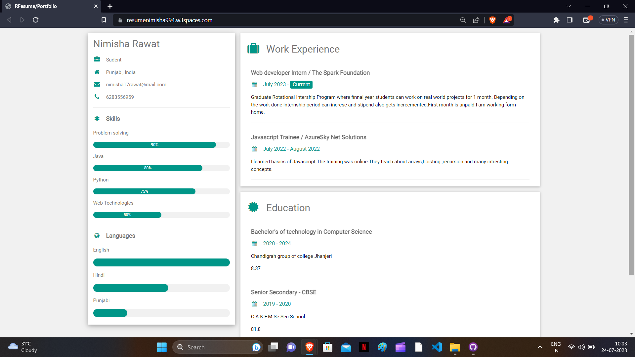Launch Visual Studio Code from the taskbar
Viewport: 635px width, 357px height.
tap(437, 347)
